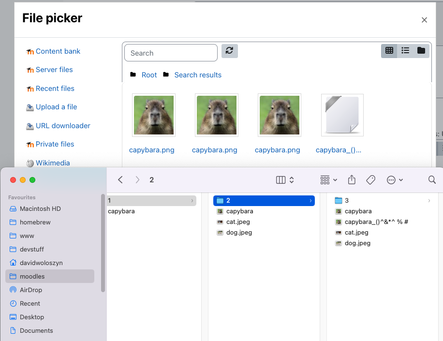Viewport: 443px width, 341px height.
Task: Switch to icon grid view
Action: (389, 51)
